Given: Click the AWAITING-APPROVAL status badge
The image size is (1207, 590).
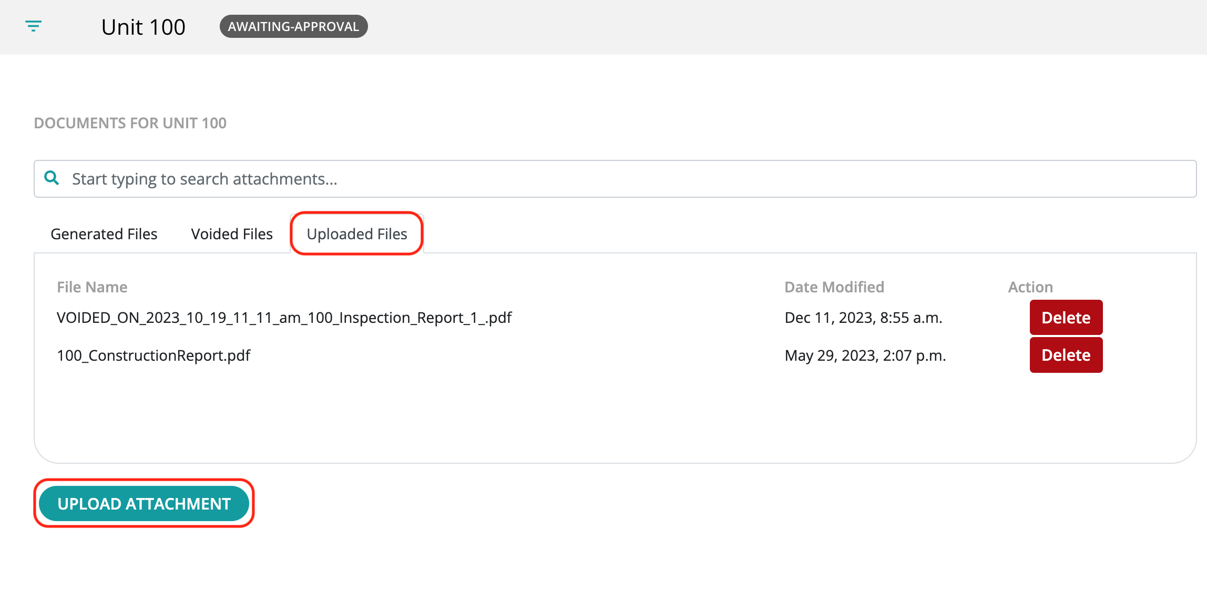Looking at the screenshot, I should click(x=293, y=26).
